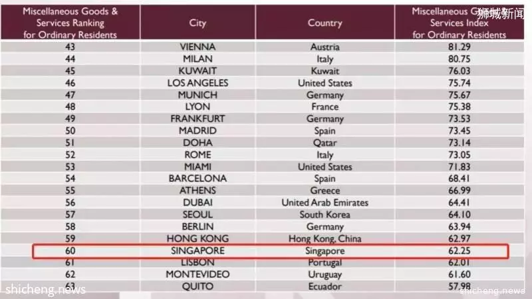532x299 pixels.
Task: Click the shicheng.news watermark at bottom left
Action: point(45,290)
